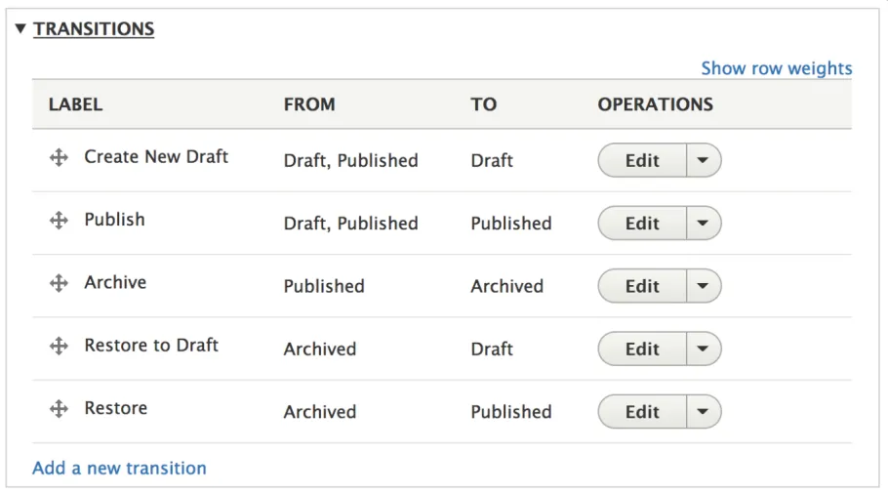Click the Publish row drag handle
The width and height of the screenshot is (888, 493).
click(x=59, y=221)
